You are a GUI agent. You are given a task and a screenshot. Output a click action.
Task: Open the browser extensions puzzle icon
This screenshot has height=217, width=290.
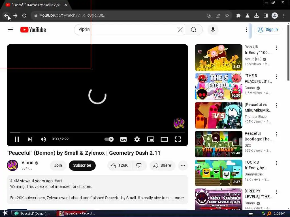pyautogui.click(x=238, y=16)
